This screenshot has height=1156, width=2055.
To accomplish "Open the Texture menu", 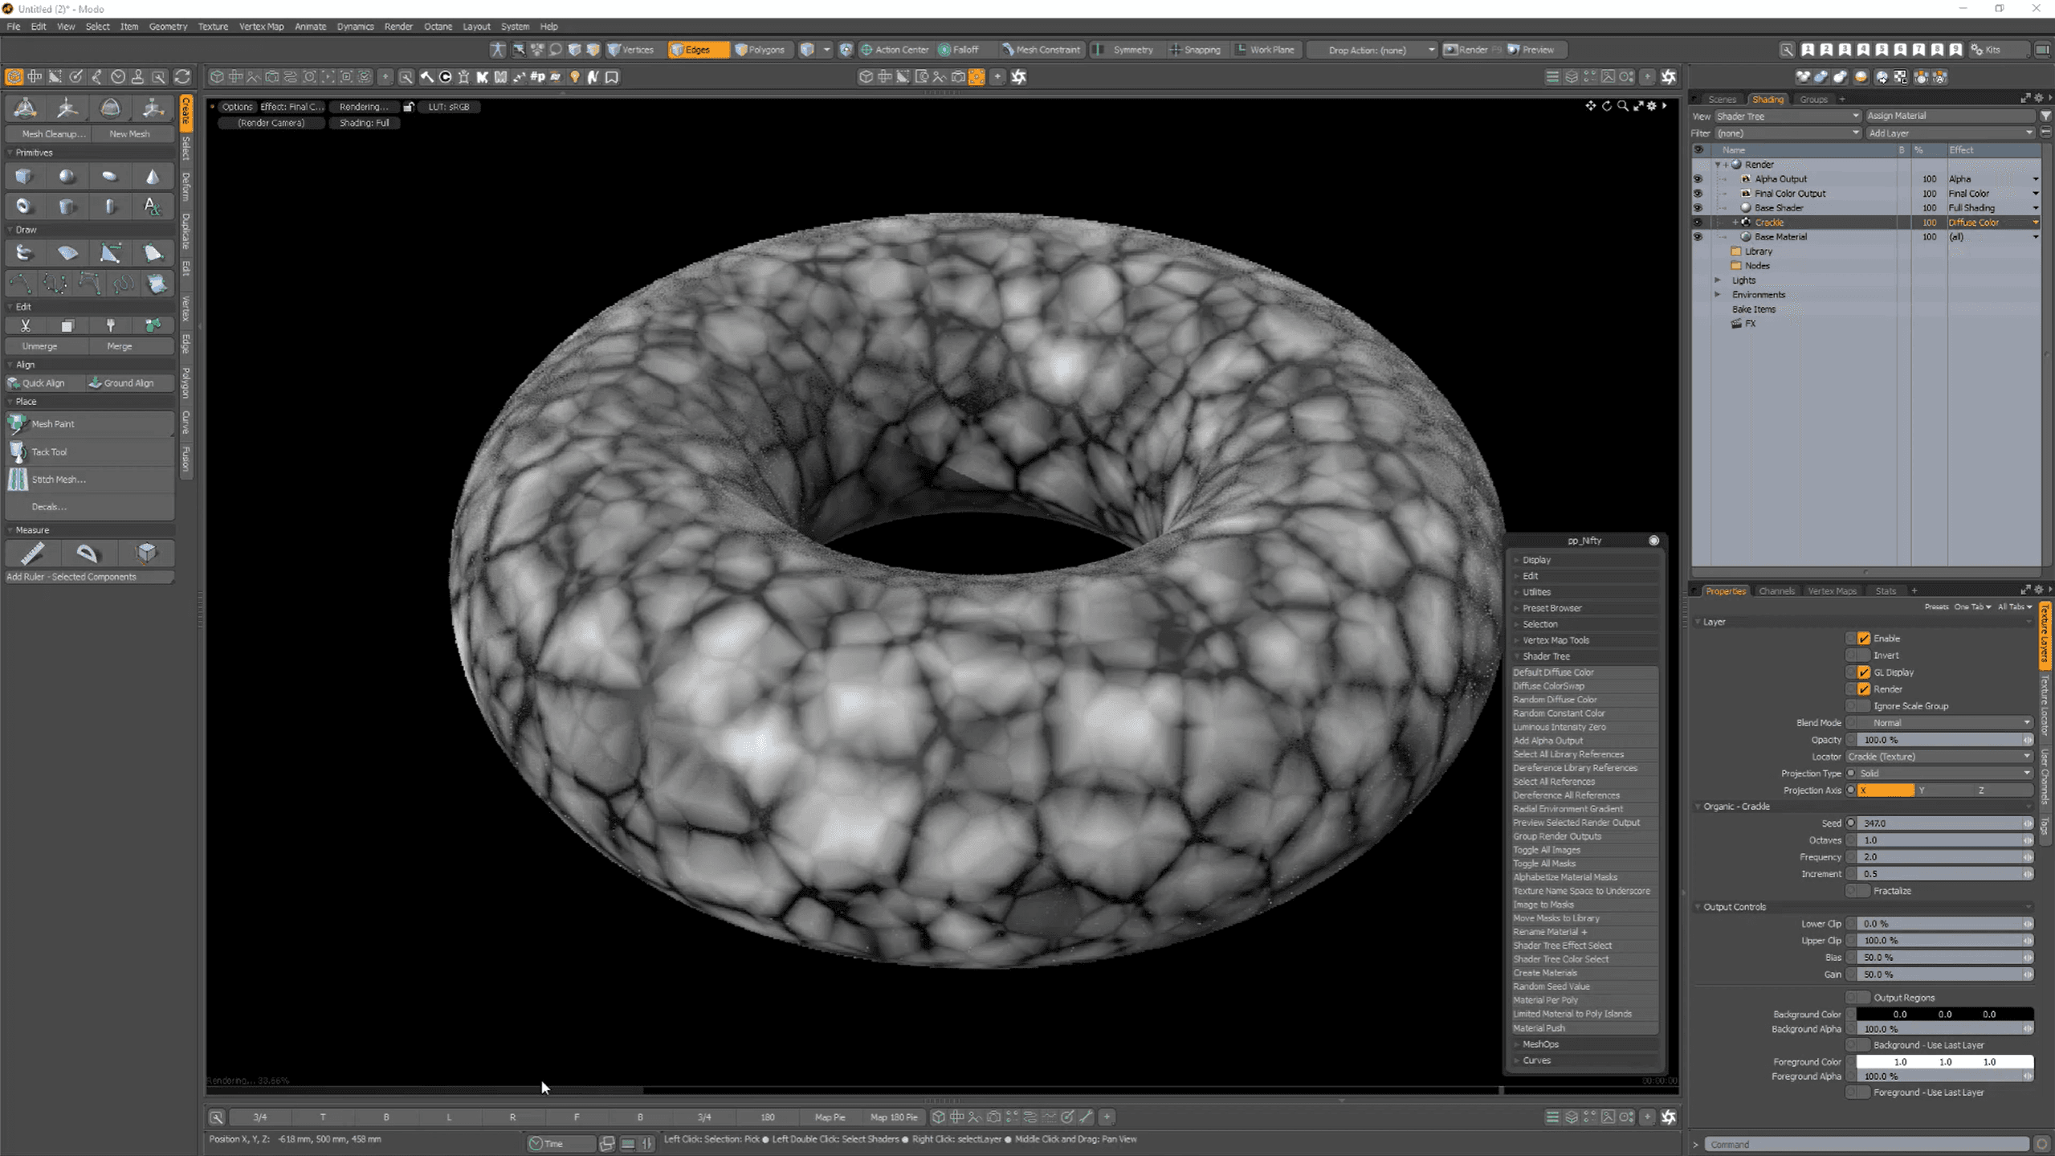I will pos(213,27).
